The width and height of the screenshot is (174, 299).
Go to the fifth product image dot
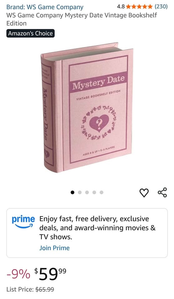click(x=101, y=192)
